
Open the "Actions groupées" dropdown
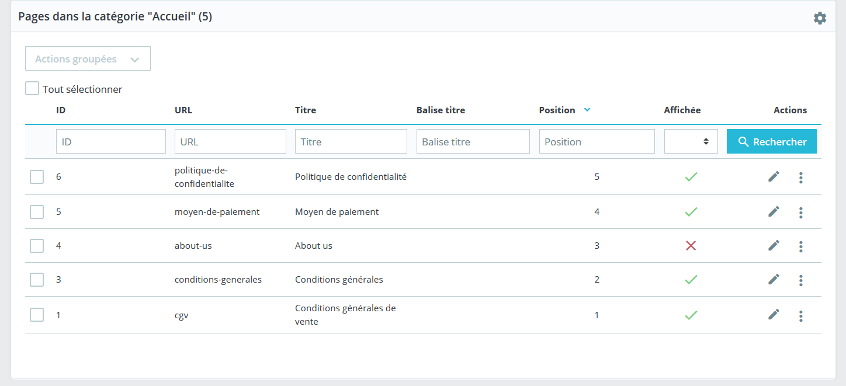coord(88,58)
